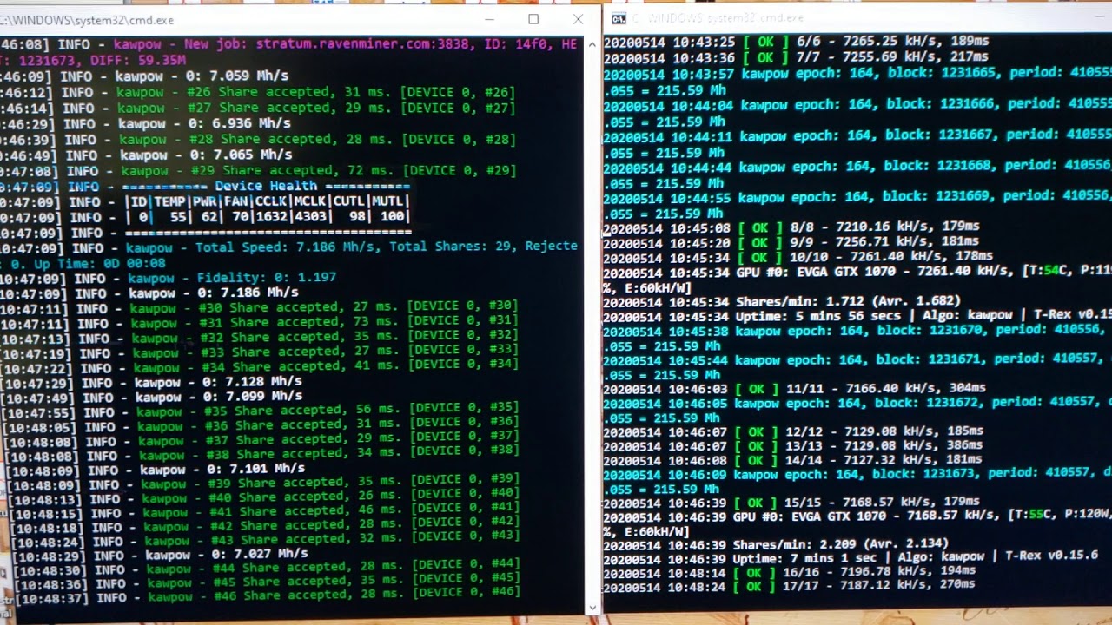Click '16/16 - 7196.78 kH/s, 194ms' line
The height and width of the screenshot is (625, 1112).
click(790, 572)
